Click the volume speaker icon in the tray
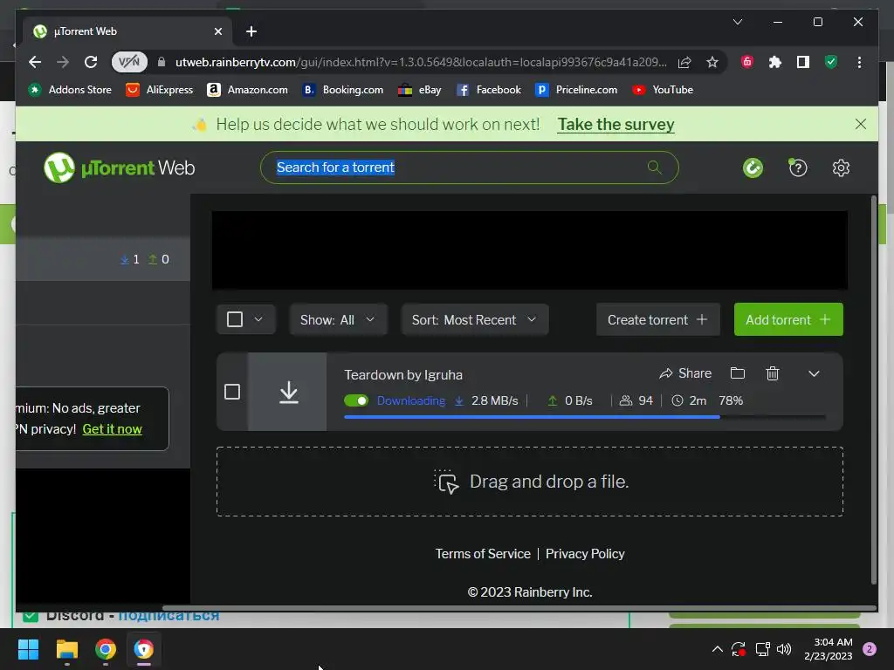This screenshot has height=670, width=894. tap(784, 649)
